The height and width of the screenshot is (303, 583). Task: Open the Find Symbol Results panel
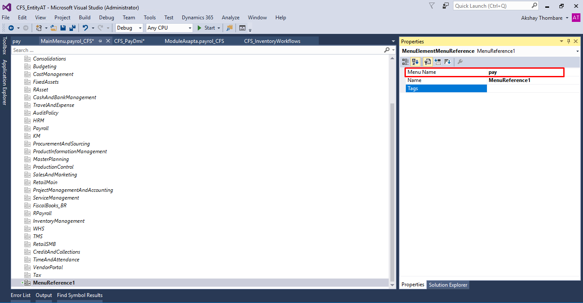80,295
